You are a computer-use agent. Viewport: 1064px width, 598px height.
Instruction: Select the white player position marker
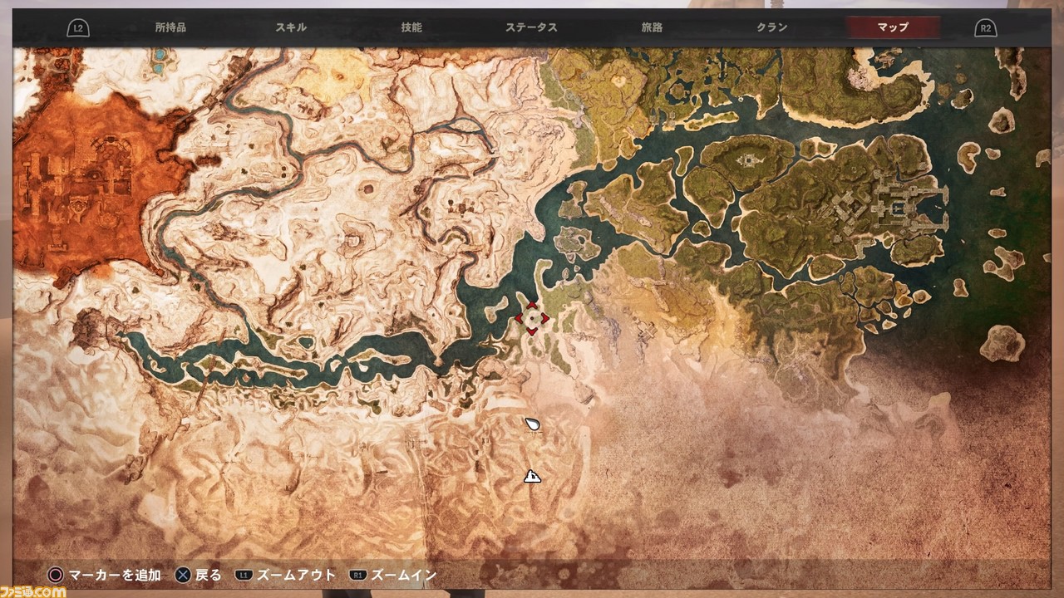533,424
